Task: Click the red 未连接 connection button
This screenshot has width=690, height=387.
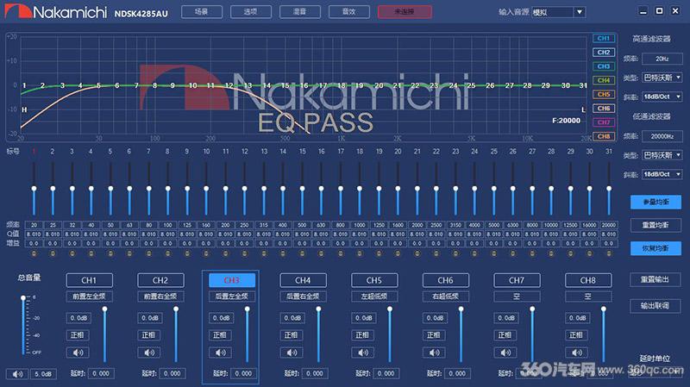Action: pos(405,12)
